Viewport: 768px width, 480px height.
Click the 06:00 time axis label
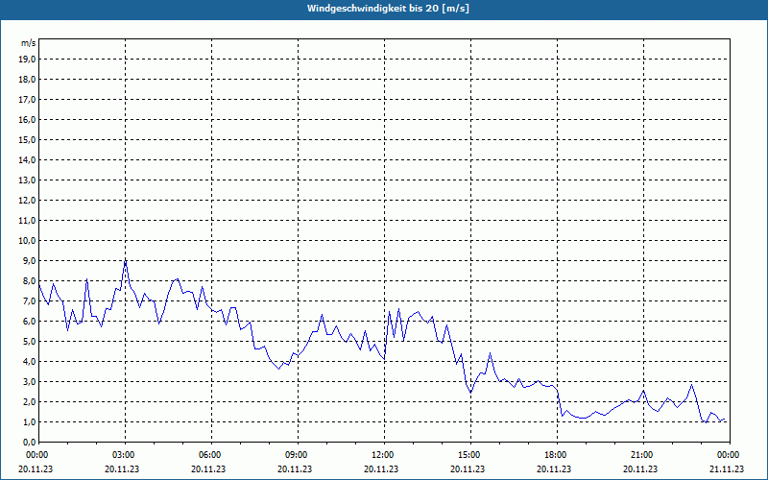point(211,455)
